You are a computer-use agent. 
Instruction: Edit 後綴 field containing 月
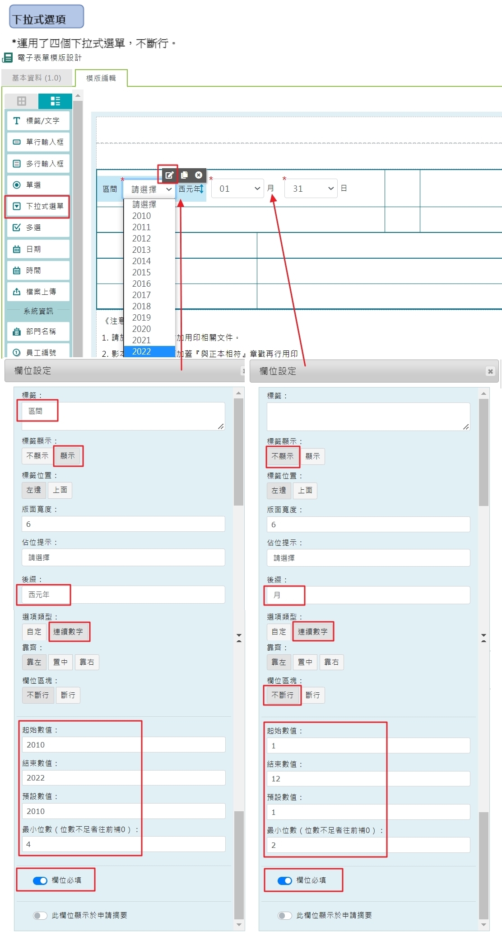[368, 595]
